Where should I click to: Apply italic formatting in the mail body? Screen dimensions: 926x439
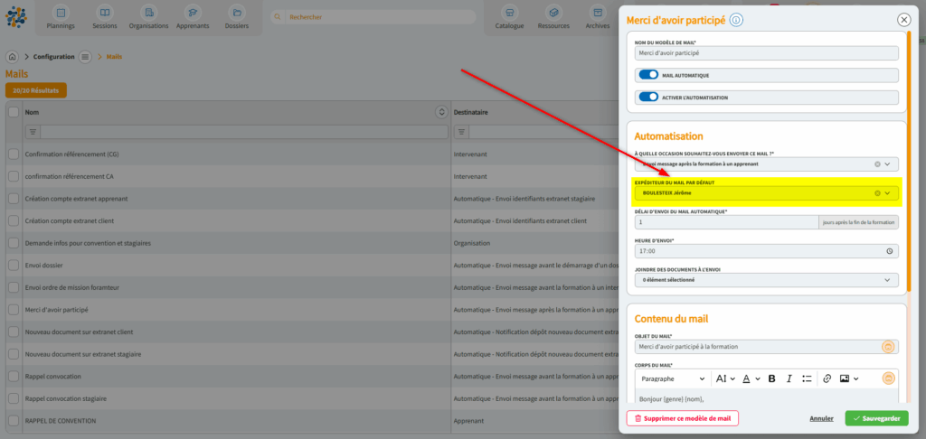point(789,378)
